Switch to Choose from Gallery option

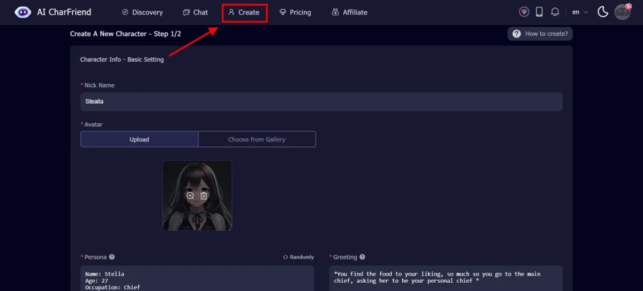257,140
